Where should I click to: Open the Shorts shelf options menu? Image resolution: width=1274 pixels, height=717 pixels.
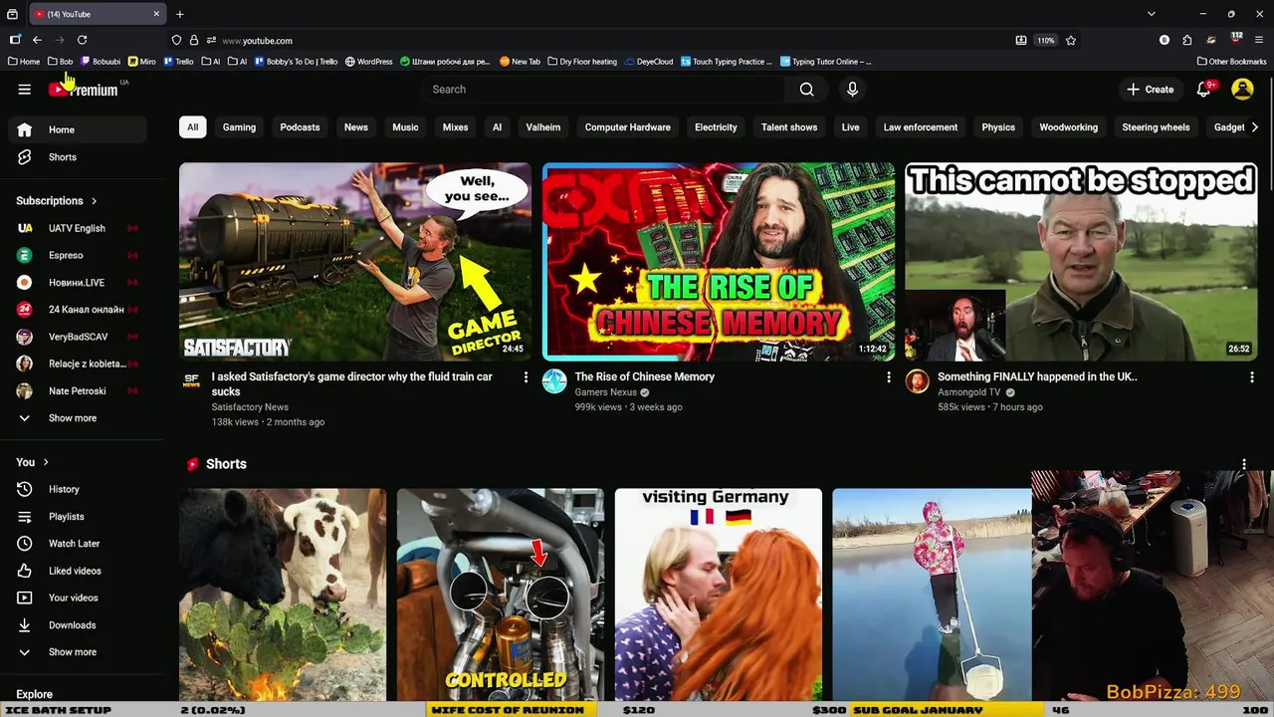[1243, 464]
